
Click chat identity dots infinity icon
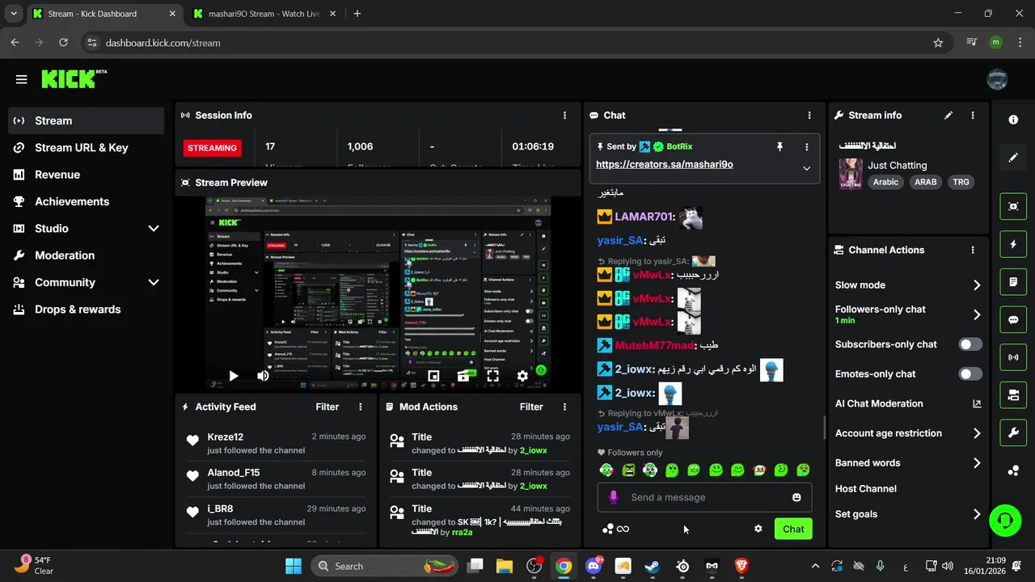615,529
